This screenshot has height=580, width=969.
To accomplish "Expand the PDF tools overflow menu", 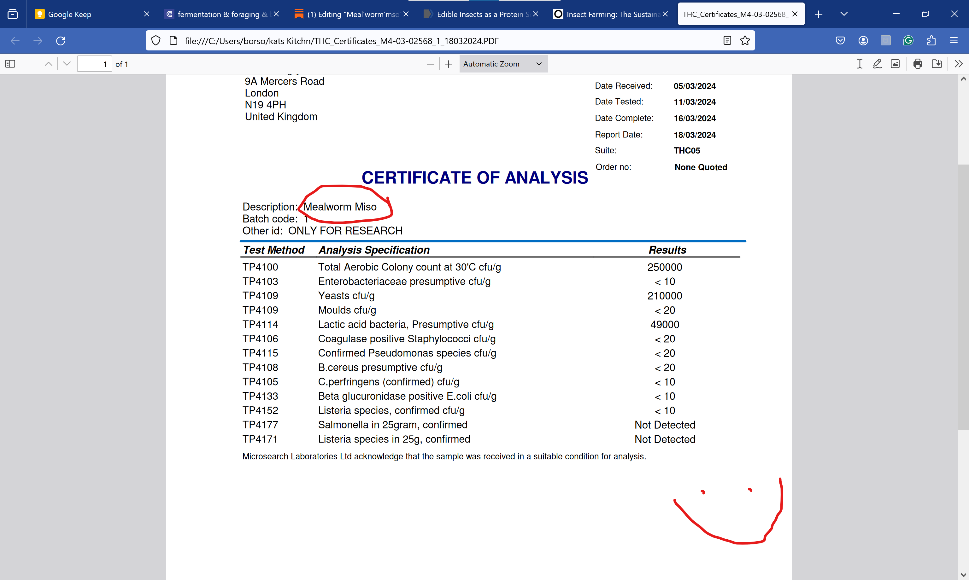I will 959,64.
